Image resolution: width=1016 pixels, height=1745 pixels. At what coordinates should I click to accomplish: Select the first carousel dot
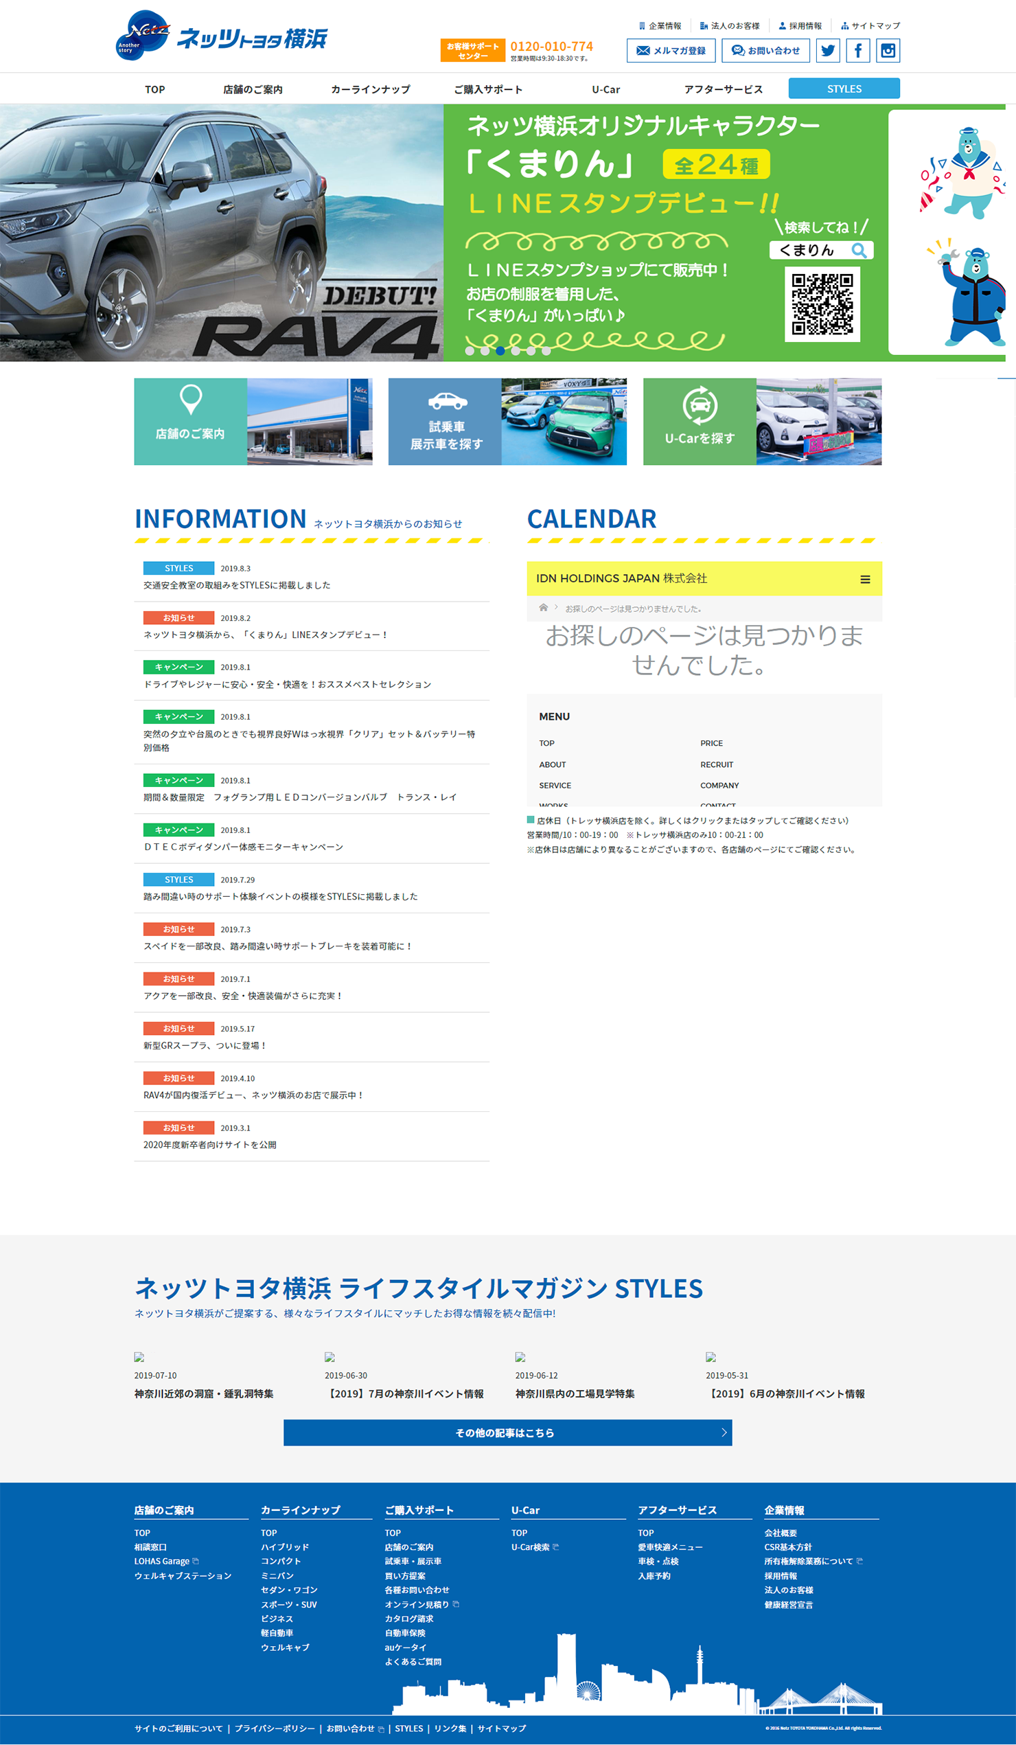click(470, 351)
